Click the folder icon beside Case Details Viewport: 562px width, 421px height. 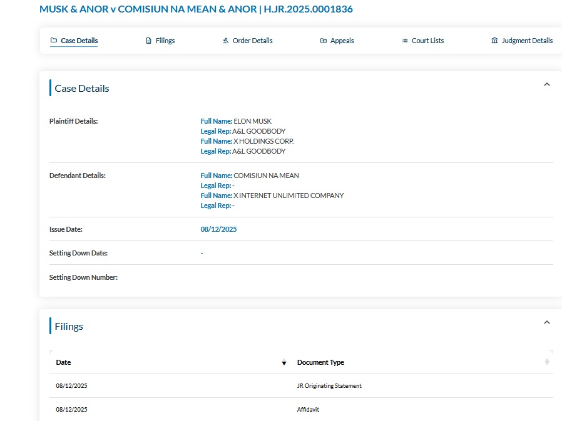pos(54,41)
